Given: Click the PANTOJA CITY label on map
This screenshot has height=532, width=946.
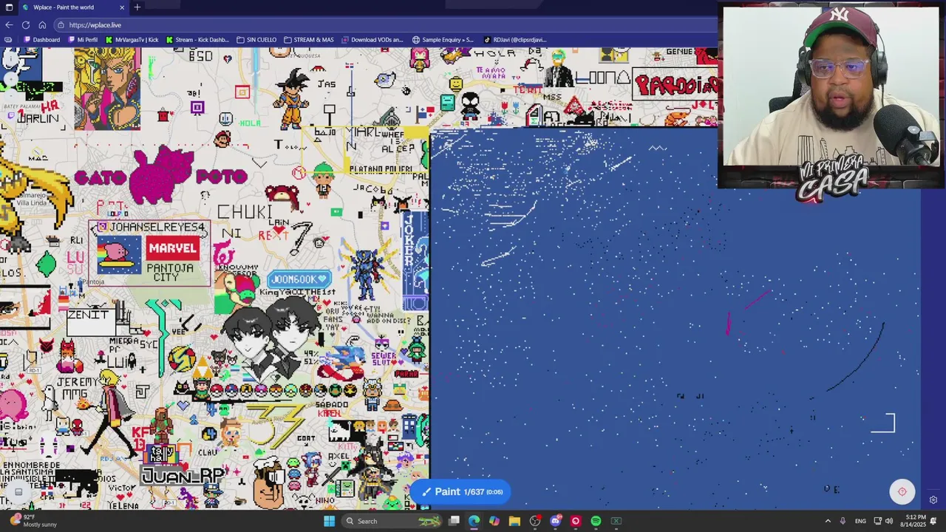Looking at the screenshot, I should click(x=171, y=273).
